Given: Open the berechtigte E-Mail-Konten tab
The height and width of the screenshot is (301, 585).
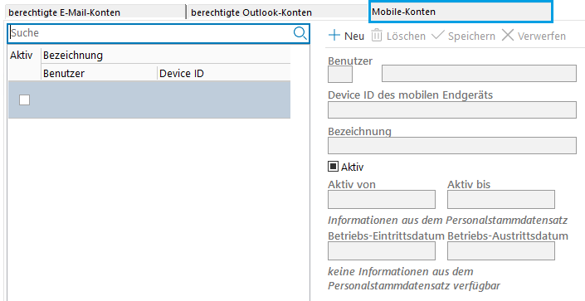Looking at the screenshot, I should (x=95, y=12).
